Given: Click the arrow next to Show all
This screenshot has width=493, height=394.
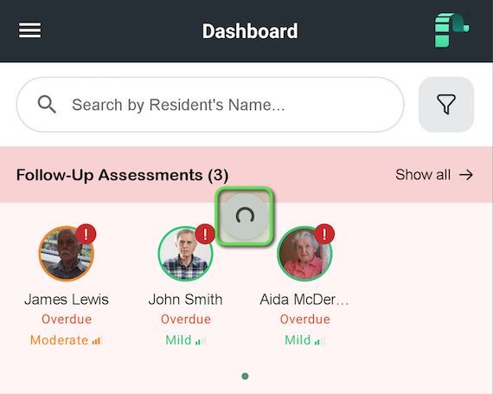Looking at the screenshot, I should (x=466, y=175).
